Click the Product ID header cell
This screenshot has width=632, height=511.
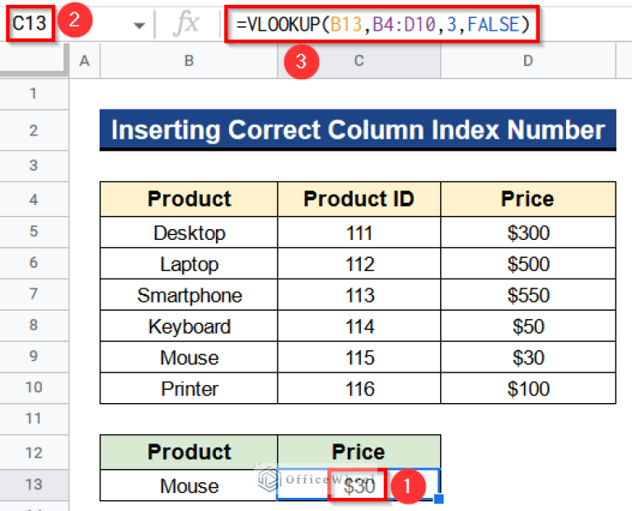coord(358,199)
